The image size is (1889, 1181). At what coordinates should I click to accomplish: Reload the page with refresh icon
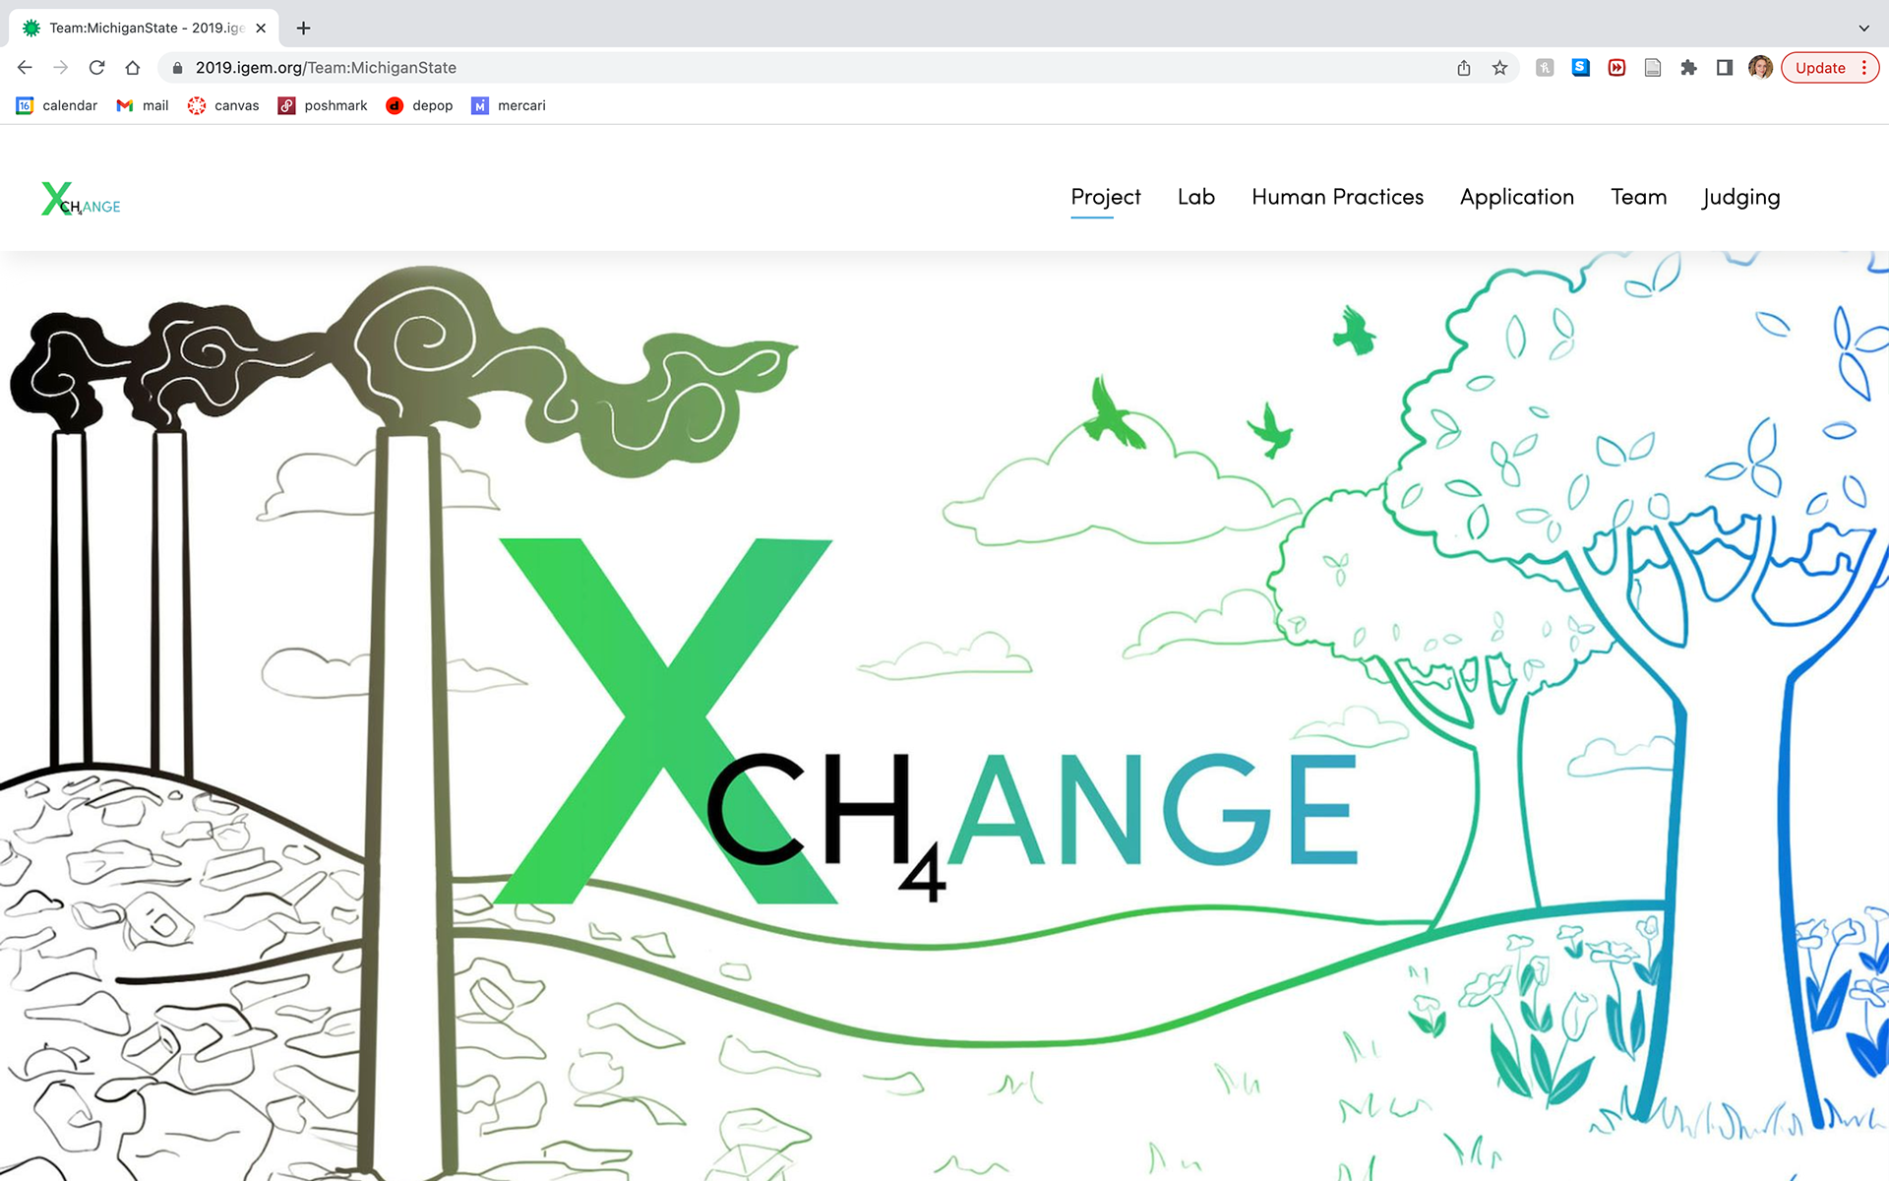pos(96,68)
